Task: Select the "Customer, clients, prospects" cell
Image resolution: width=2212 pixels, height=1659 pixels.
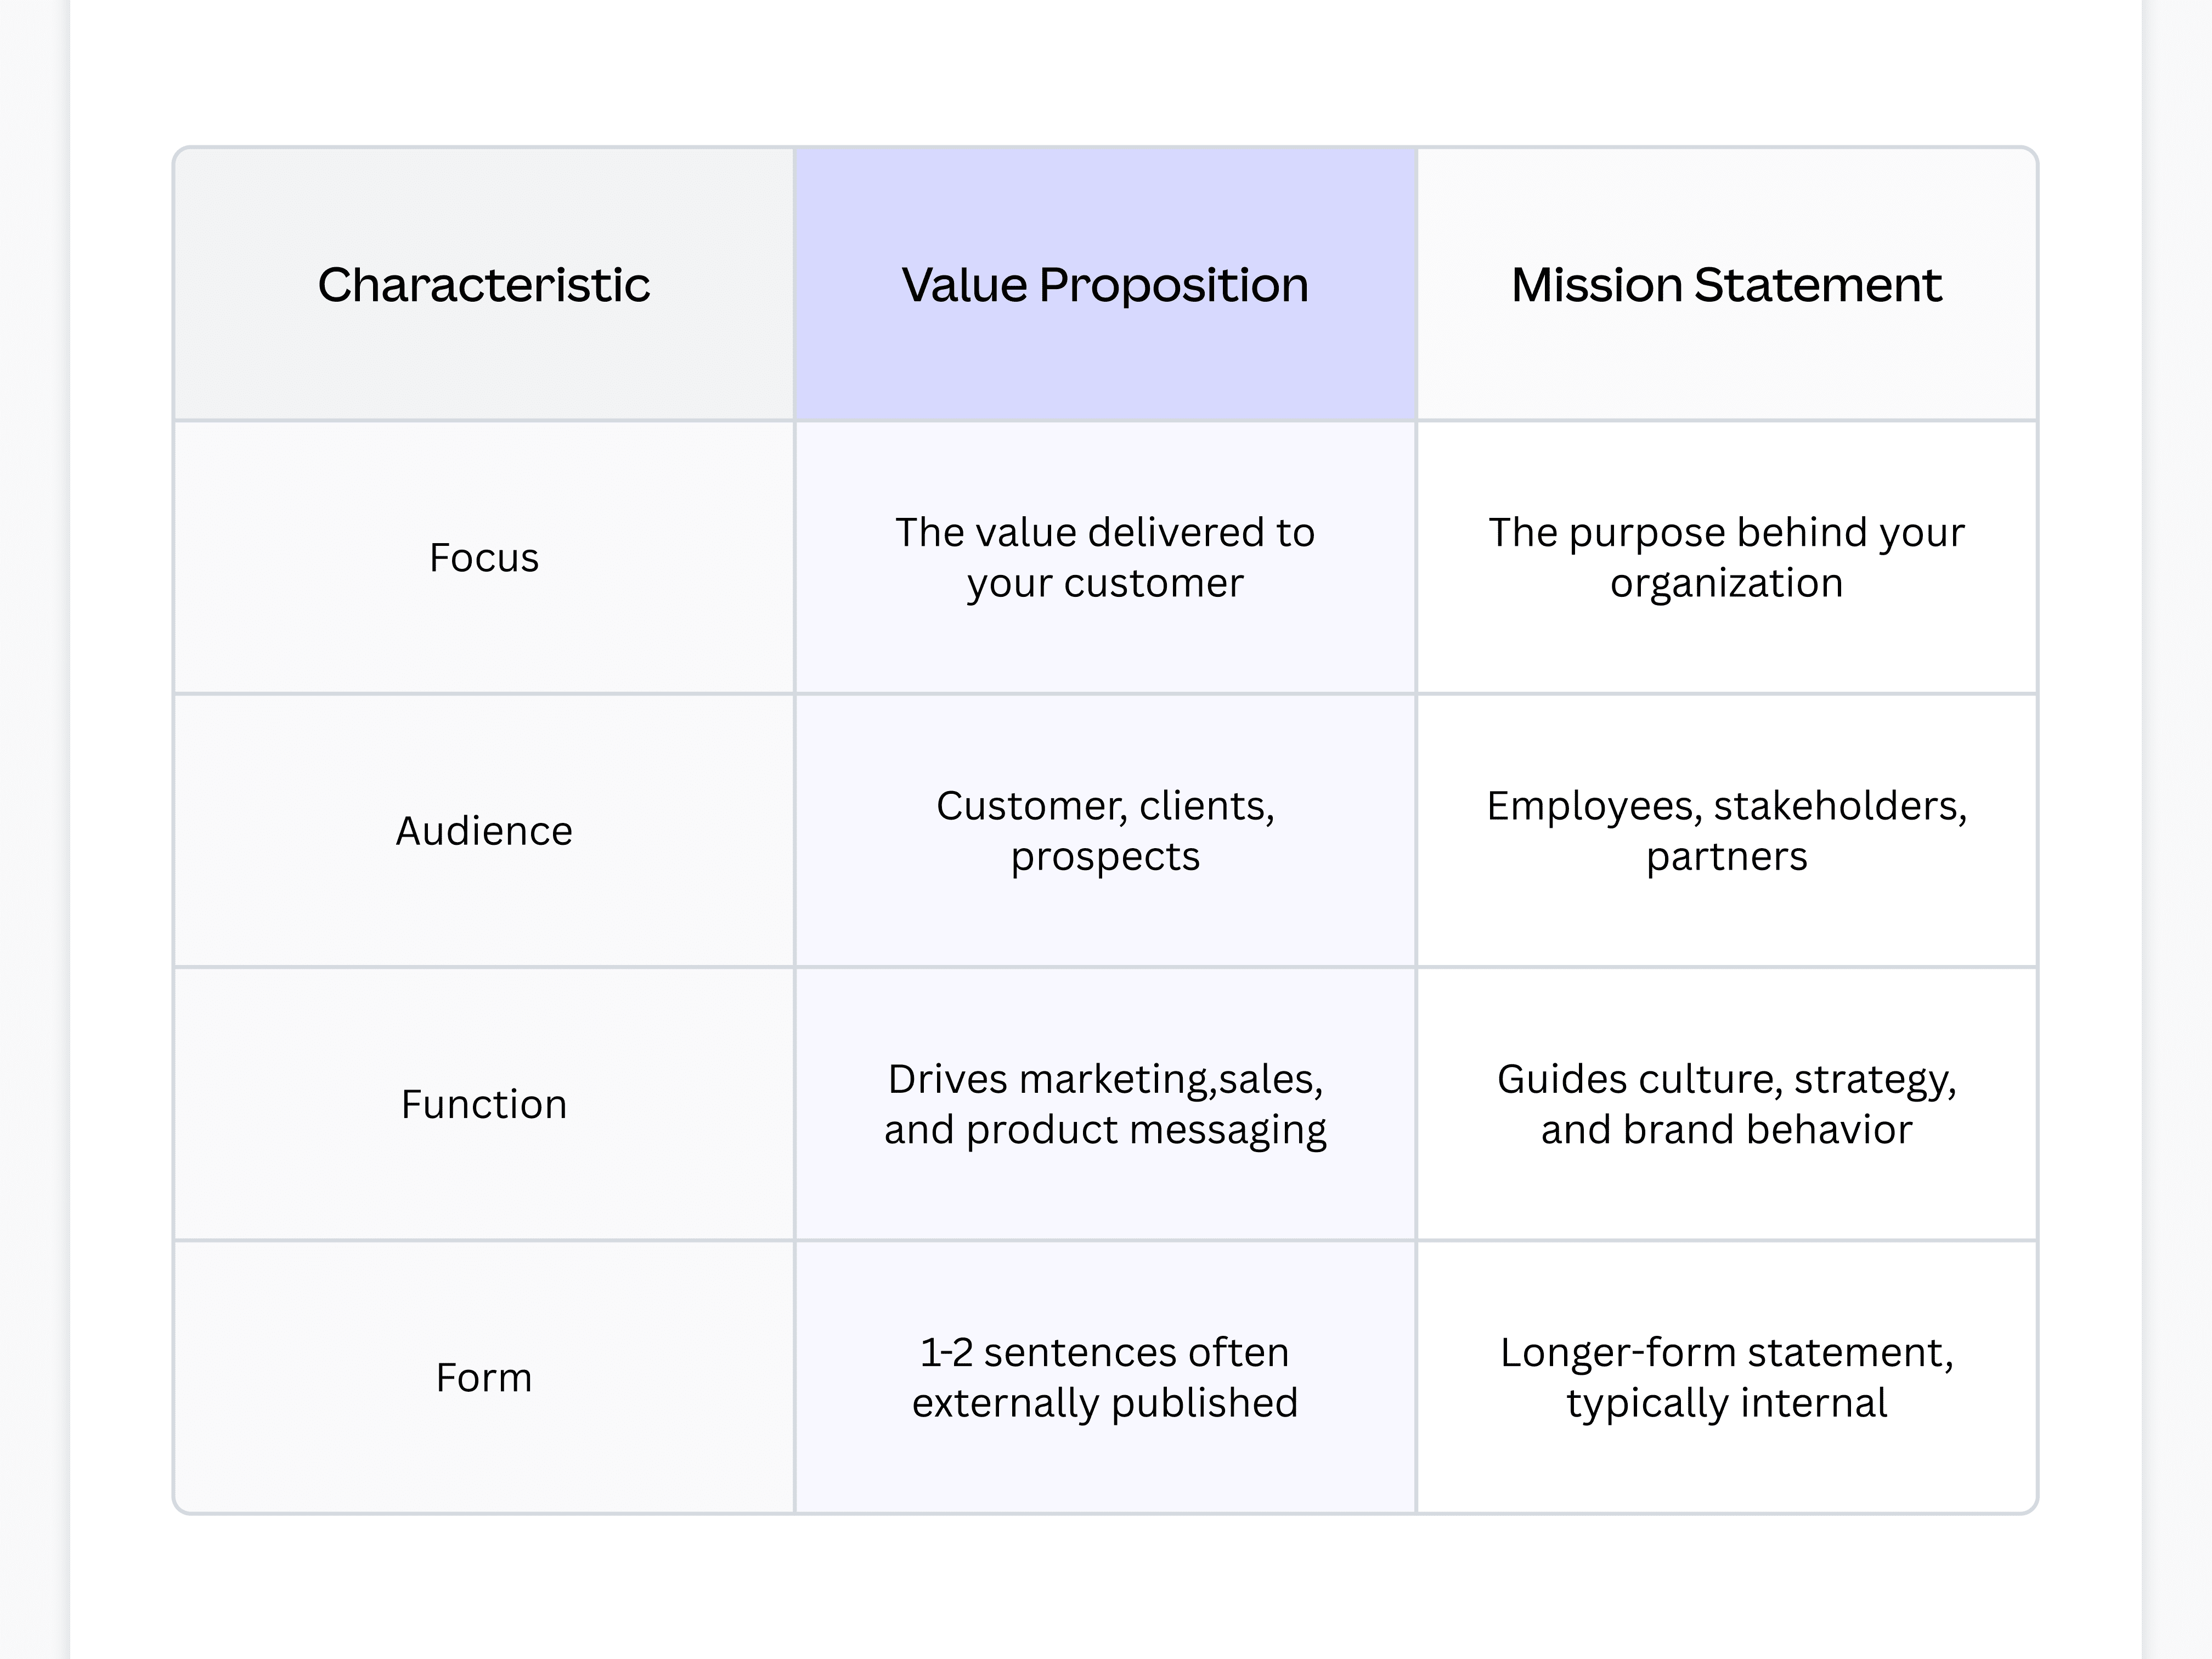Action: (1105, 830)
